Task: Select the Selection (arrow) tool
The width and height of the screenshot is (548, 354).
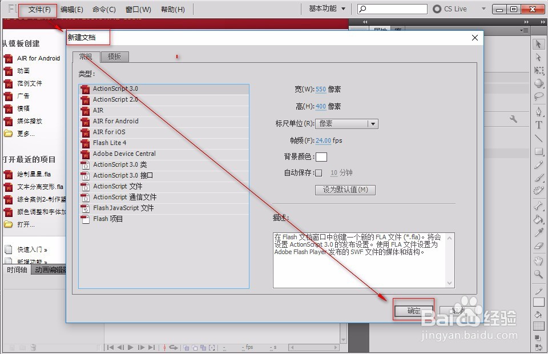Action: point(538,45)
